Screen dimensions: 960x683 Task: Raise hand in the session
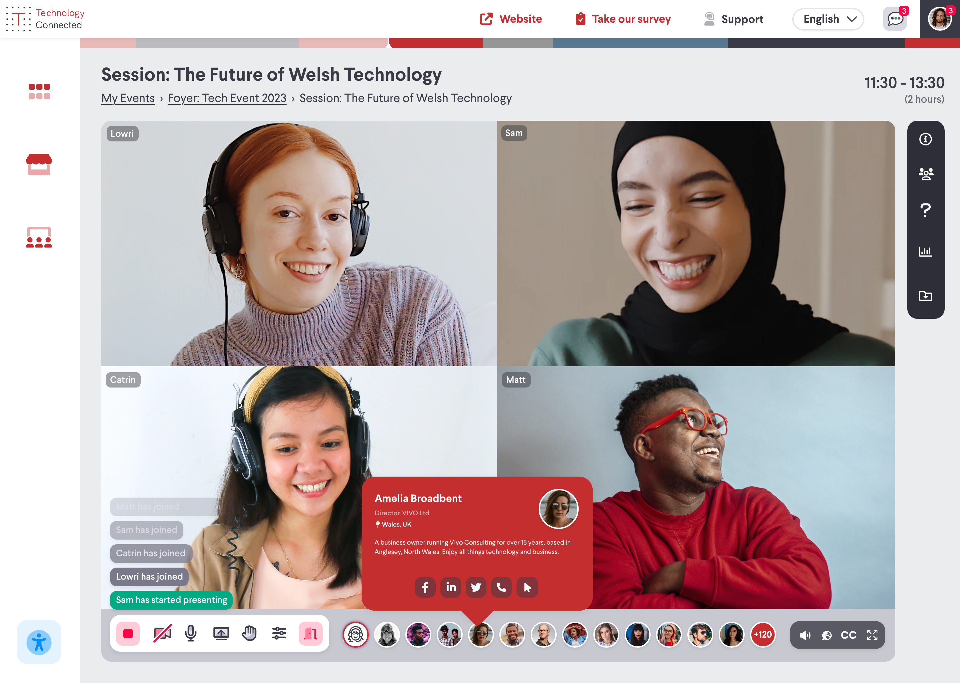click(x=249, y=633)
